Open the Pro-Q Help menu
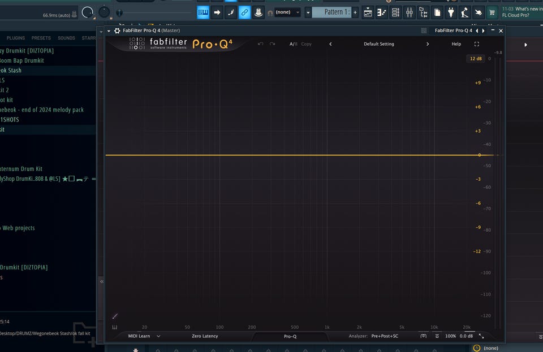Screen dimensions: 543x352 point(456,44)
